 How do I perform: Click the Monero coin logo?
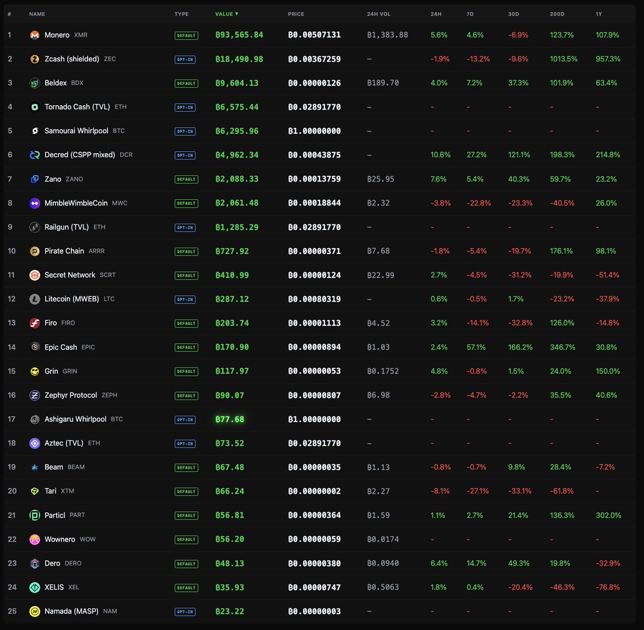click(x=34, y=35)
